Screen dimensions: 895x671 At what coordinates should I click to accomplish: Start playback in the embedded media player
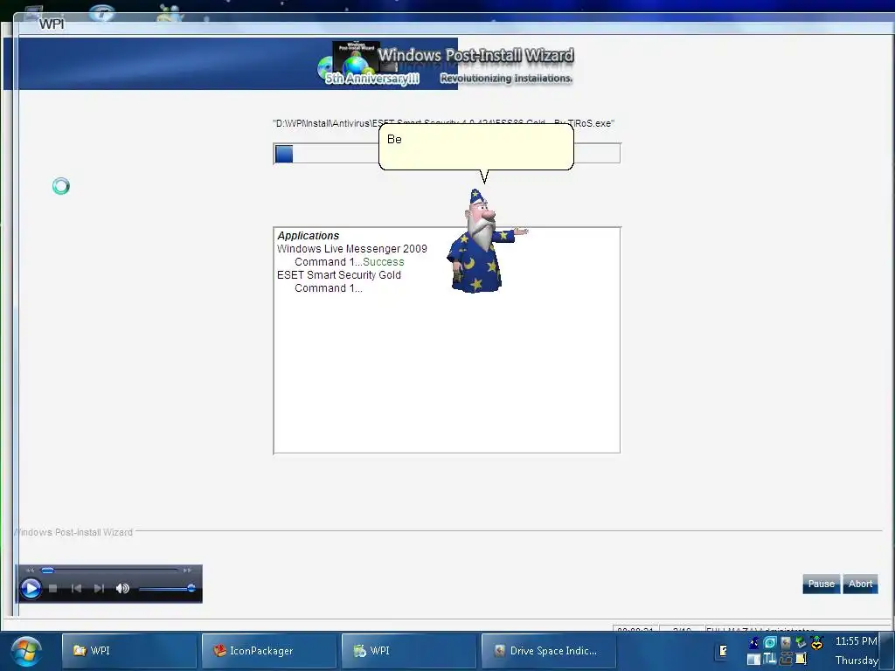pyautogui.click(x=31, y=588)
